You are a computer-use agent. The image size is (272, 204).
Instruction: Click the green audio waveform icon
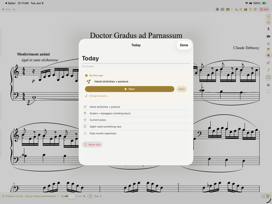14,9
